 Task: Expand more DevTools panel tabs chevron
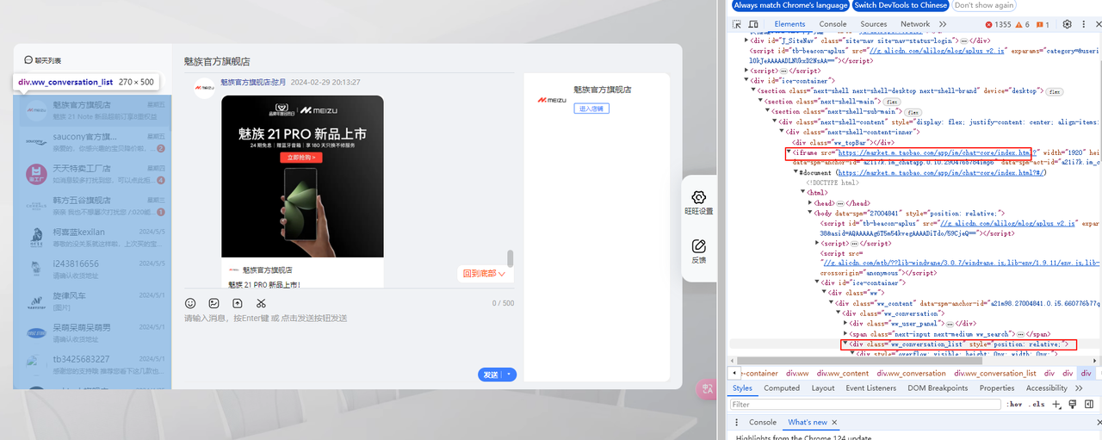pos(943,24)
